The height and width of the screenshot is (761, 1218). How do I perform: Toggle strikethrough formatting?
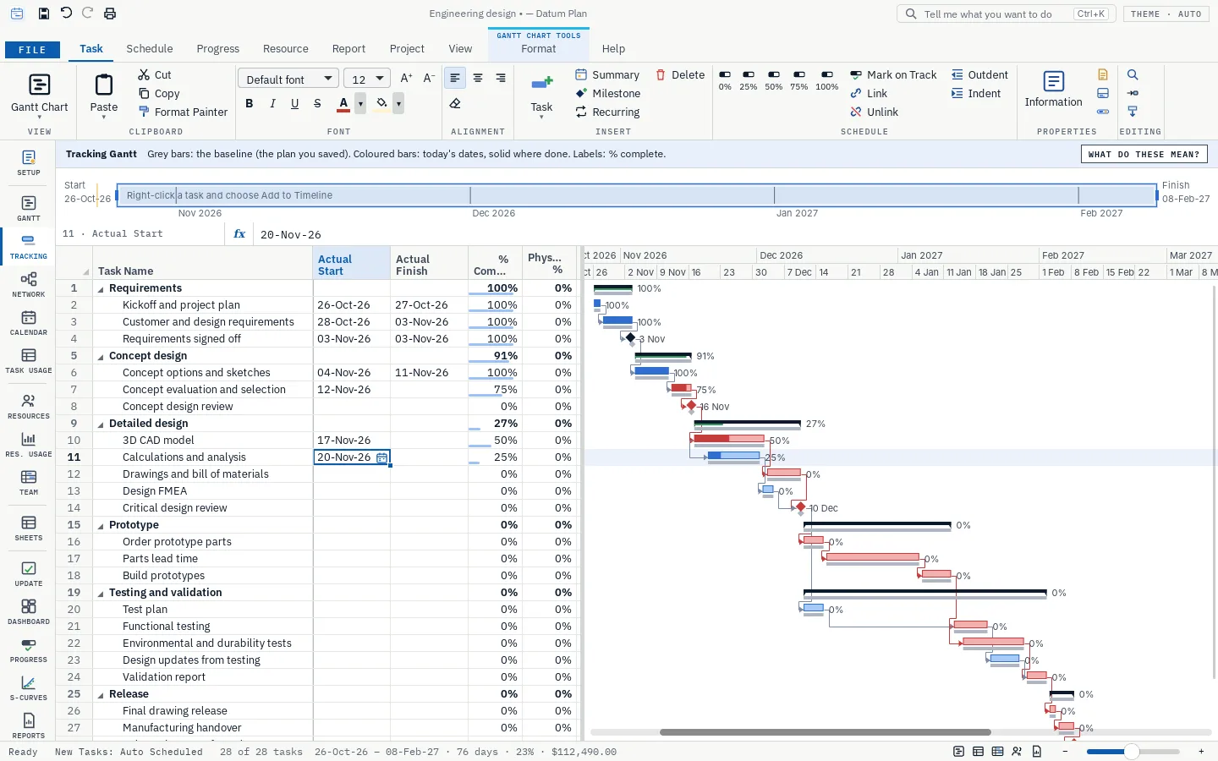click(317, 104)
